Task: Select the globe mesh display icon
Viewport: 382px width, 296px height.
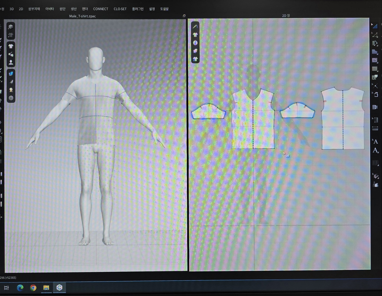Action: [11, 98]
